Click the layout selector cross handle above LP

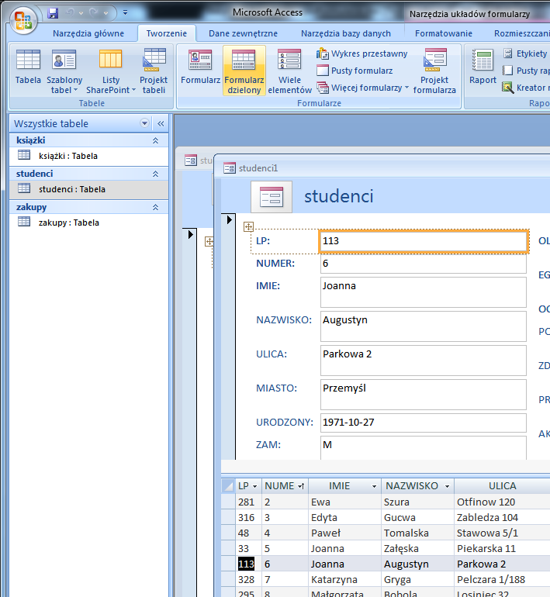[248, 227]
